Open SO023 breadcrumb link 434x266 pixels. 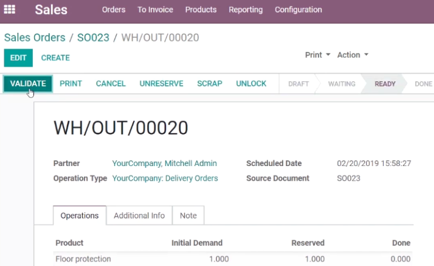click(x=93, y=37)
